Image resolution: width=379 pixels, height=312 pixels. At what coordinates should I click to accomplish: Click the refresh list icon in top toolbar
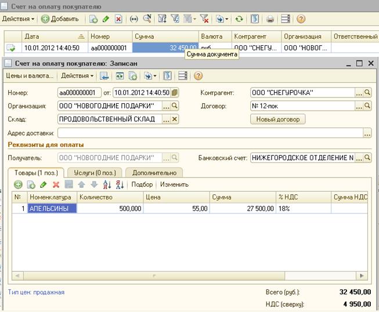point(239,19)
